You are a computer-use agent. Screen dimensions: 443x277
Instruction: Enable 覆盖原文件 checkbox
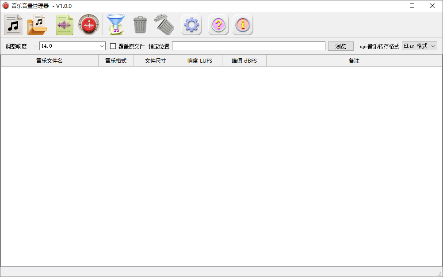113,46
